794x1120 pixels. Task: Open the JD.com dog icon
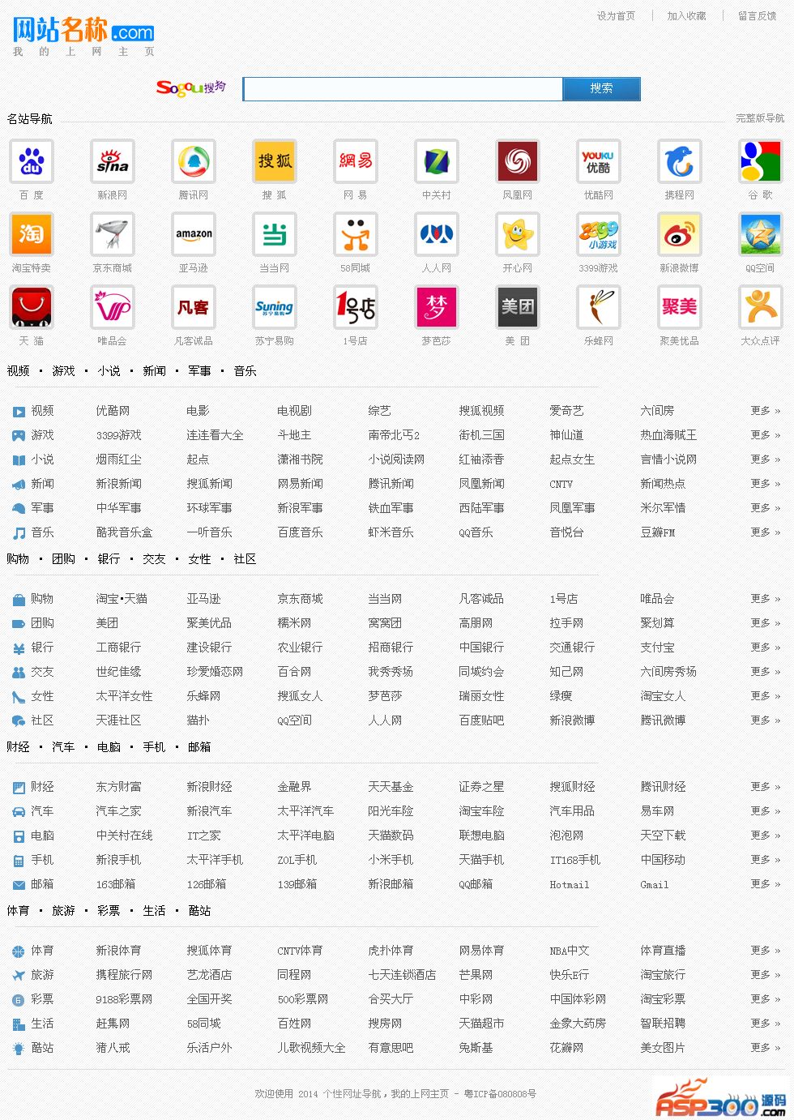pos(113,234)
